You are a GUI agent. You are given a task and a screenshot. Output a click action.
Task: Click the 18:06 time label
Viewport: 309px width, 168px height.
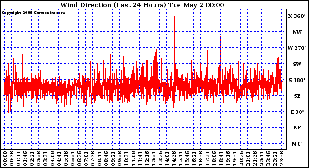[x=214, y=159]
